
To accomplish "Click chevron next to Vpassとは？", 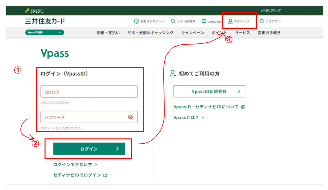I will (203, 118).
